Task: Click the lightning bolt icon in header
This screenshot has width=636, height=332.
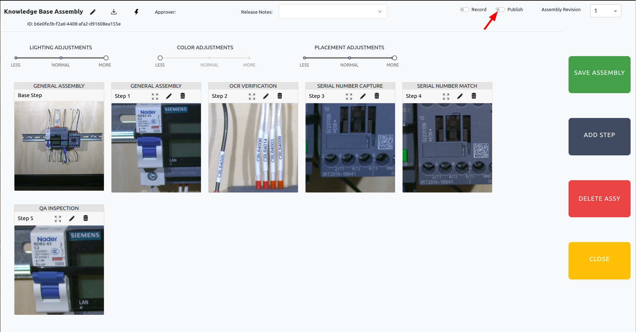Action: (x=136, y=12)
